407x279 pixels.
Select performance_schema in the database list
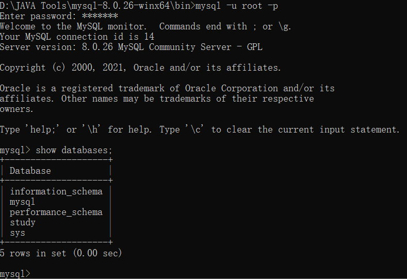[x=56, y=212]
